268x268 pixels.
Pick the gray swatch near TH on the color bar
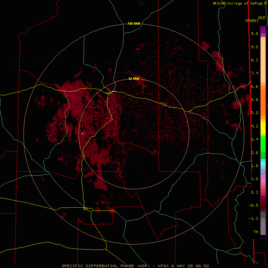click(263, 228)
